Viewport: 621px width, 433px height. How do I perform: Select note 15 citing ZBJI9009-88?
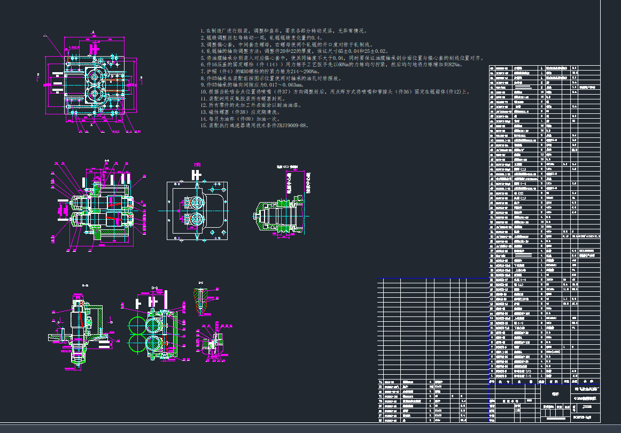pyautogui.click(x=255, y=125)
